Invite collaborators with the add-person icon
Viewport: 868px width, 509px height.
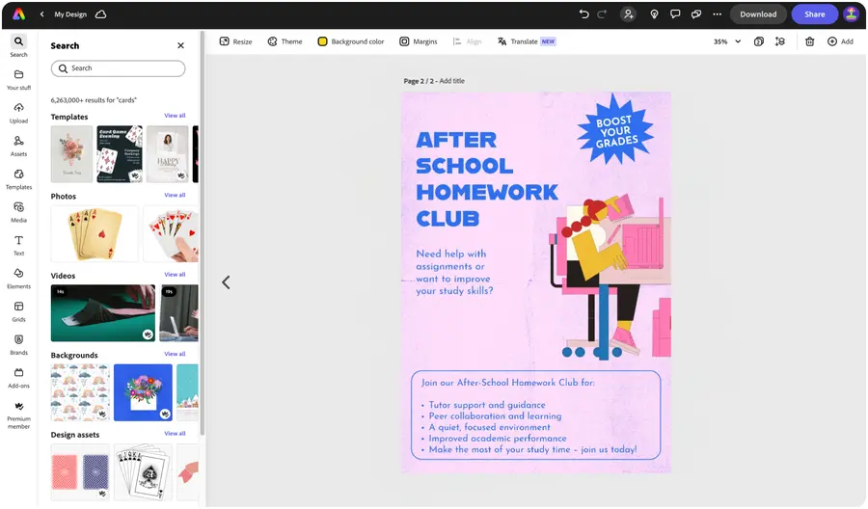coord(628,14)
